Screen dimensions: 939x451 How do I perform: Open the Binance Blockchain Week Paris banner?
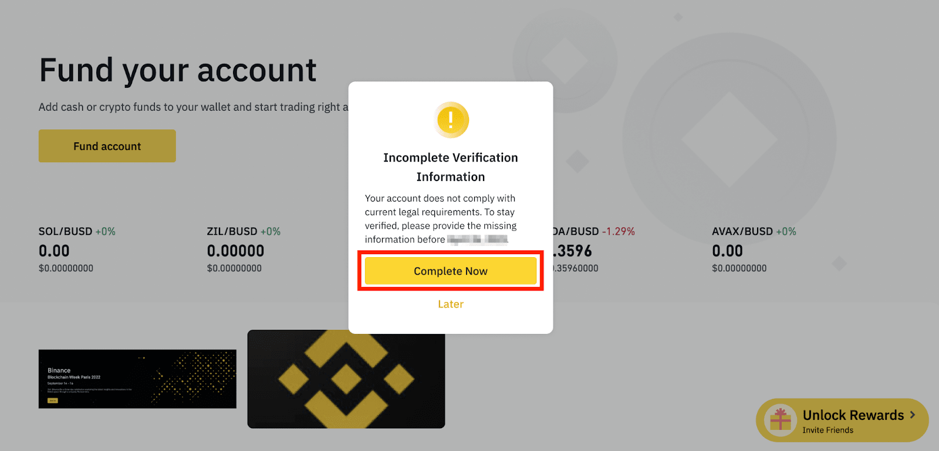click(137, 378)
